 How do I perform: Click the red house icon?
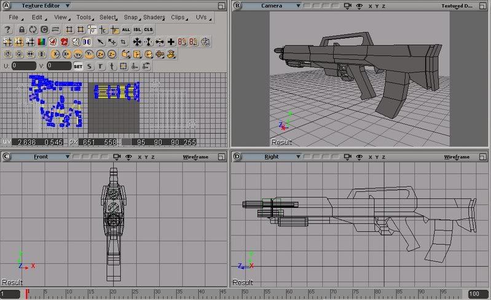click(x=64, y=42)
